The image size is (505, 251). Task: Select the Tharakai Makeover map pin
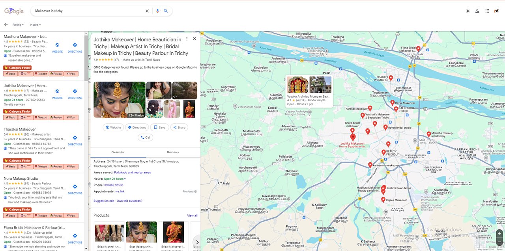[x=370, y=108]
